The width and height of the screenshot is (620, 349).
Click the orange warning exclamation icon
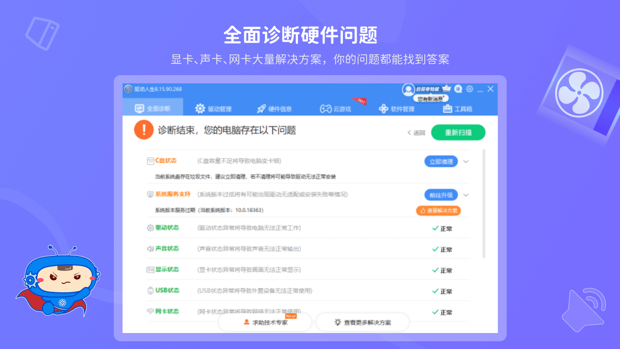[x=144, y=130]
